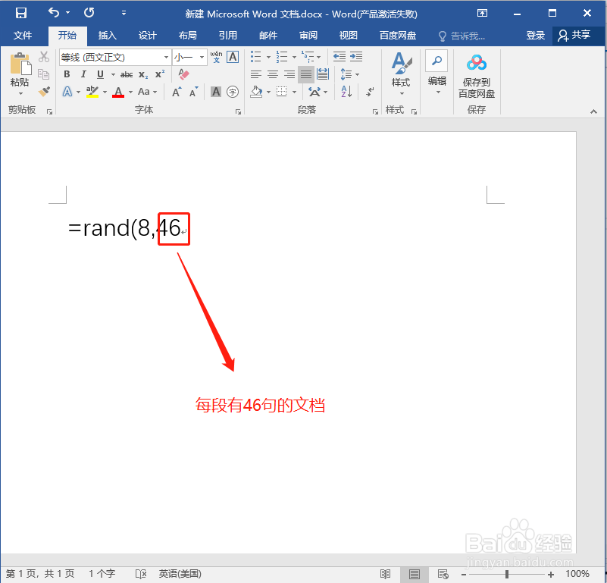
Task: Increase paragraph indent
Action: (356, 57)
